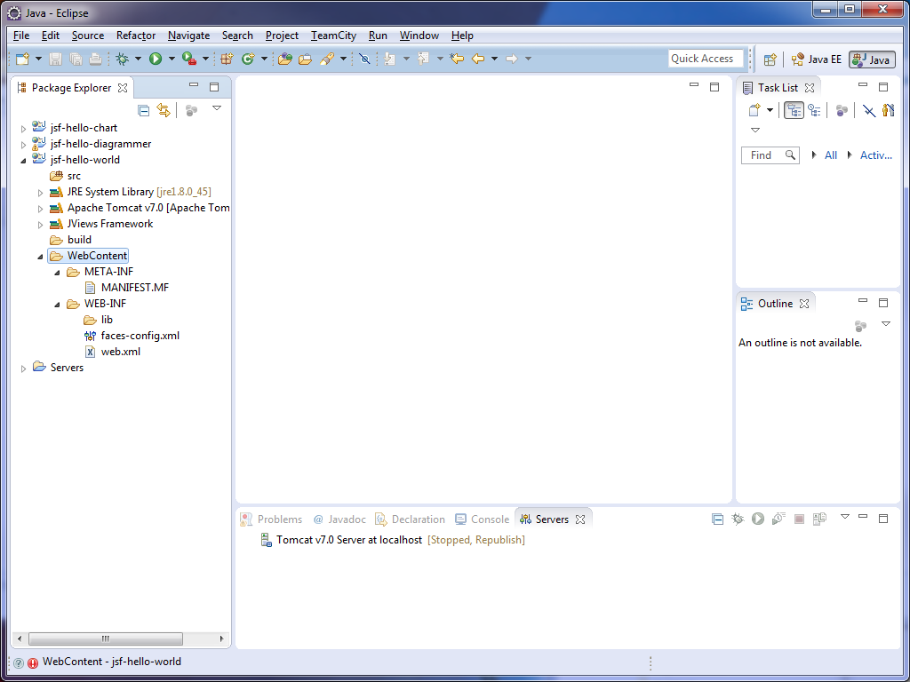The image size is (910, 682).
Task: Expand the jsf-hello-chart project node
Action: (24, 128)
